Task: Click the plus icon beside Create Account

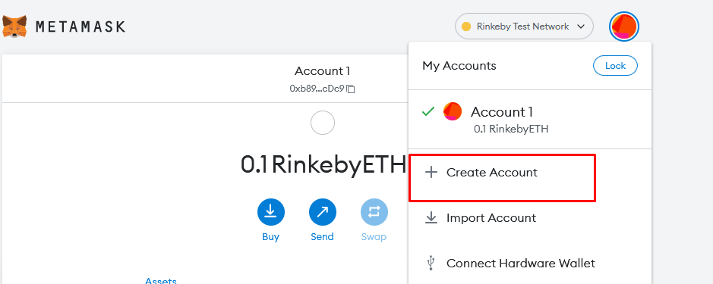Action: (x=431, y=173)
